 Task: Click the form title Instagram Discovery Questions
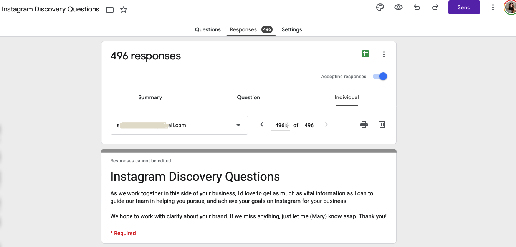click(51, 9)
